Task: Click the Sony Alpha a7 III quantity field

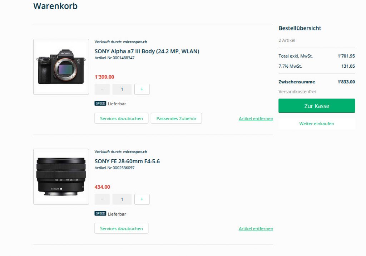Action: (122, 89)
